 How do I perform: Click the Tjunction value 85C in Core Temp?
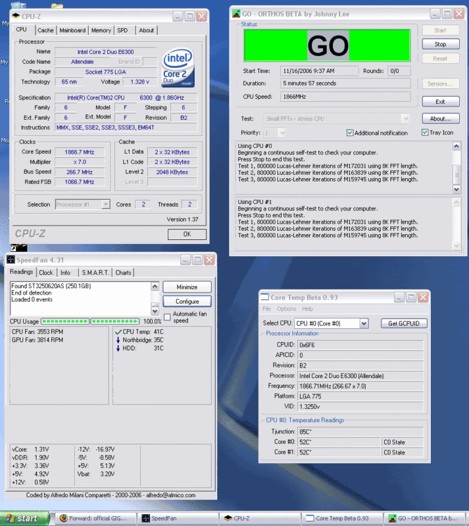point(360,431)
